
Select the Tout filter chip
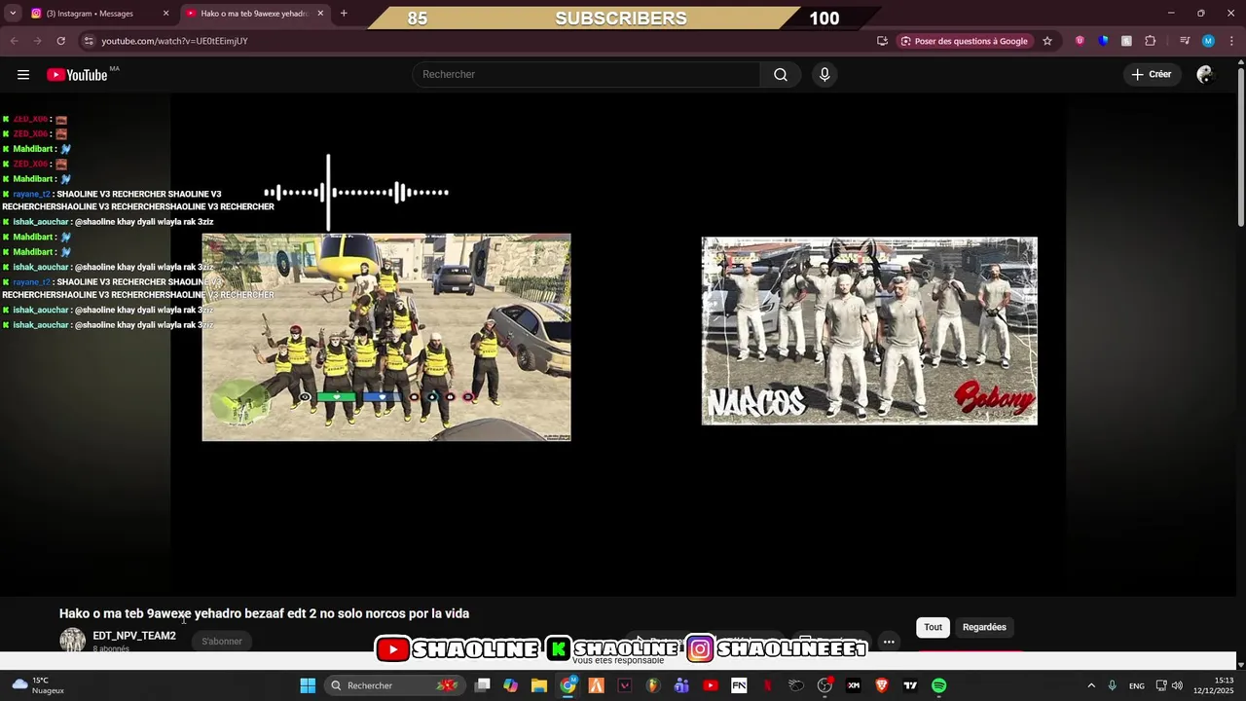click(x=933, y=627)
